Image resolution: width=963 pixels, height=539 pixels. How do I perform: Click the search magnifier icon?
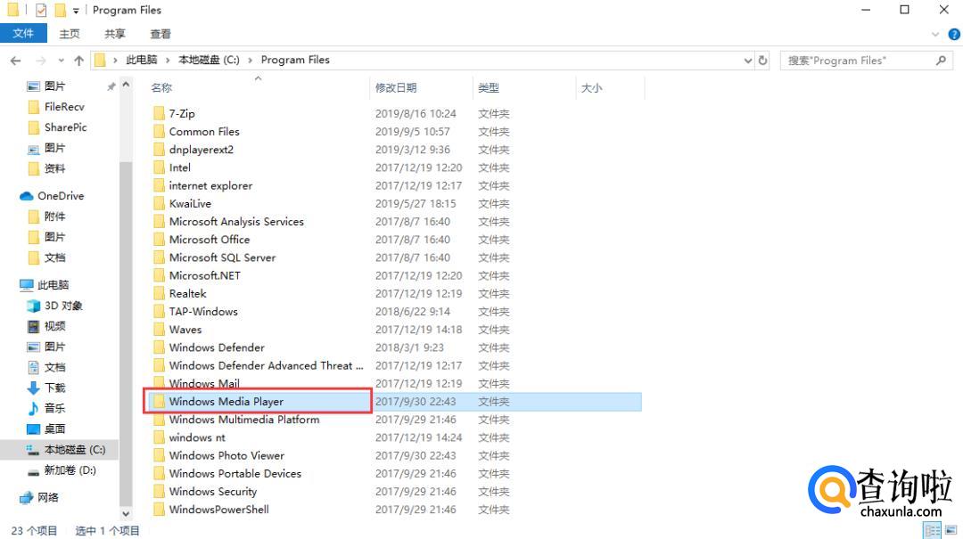(941, 61)
